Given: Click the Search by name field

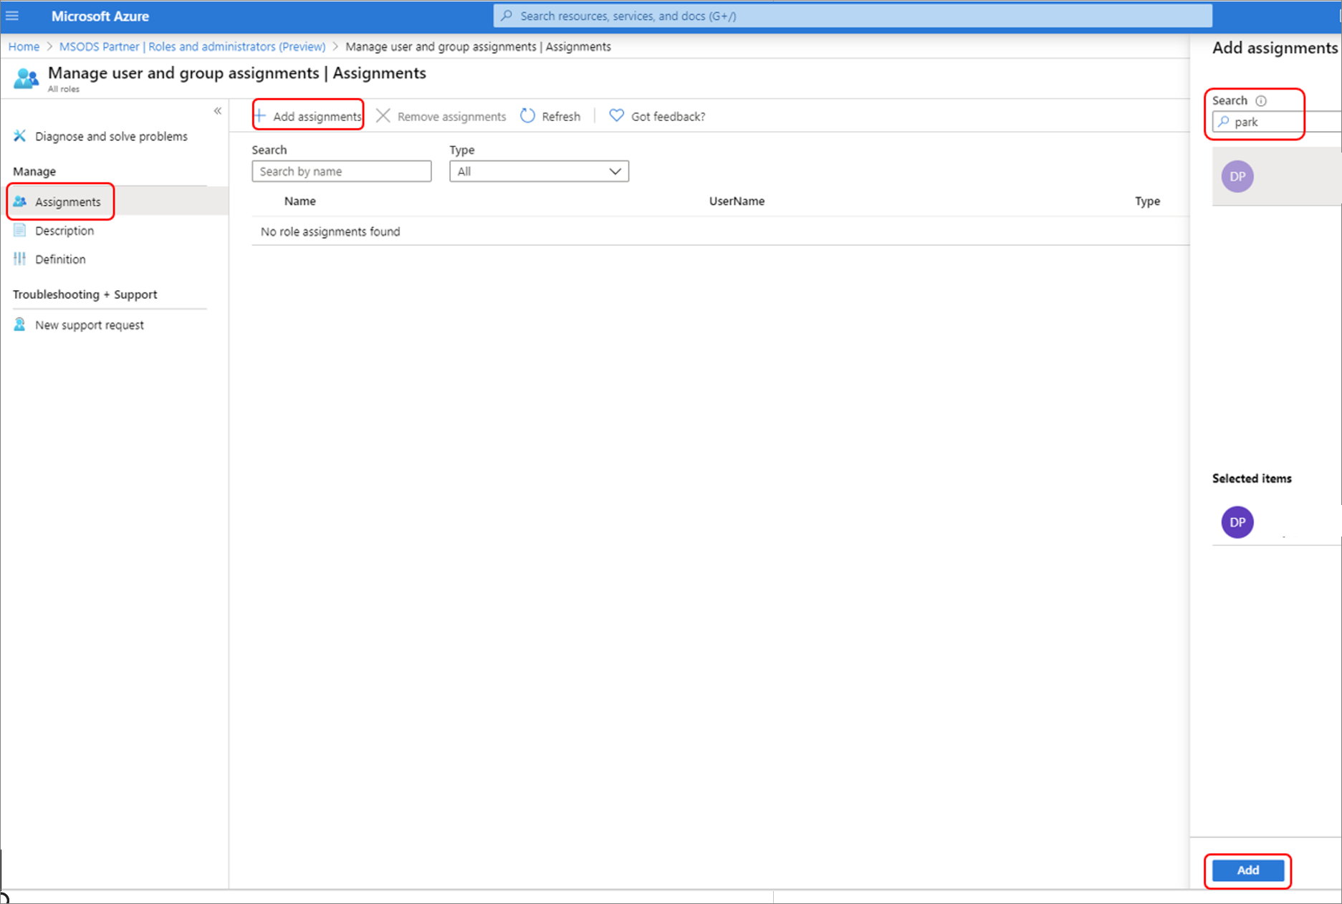Looking at the screenshot, I should [342, 171].
